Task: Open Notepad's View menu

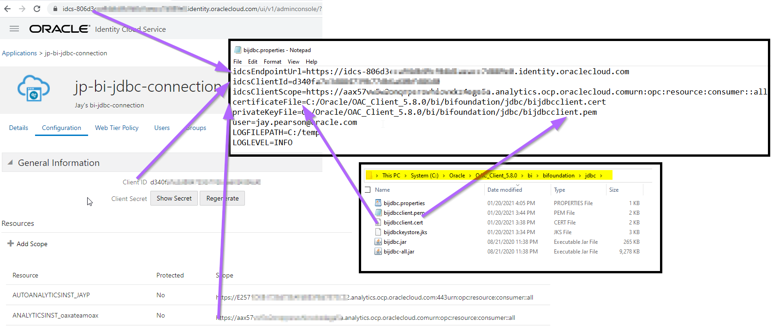Action: (293, 61)
